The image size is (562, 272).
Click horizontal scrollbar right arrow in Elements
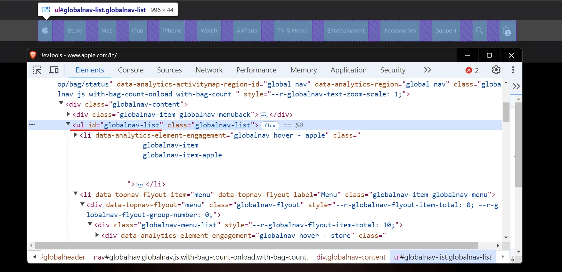498,246
